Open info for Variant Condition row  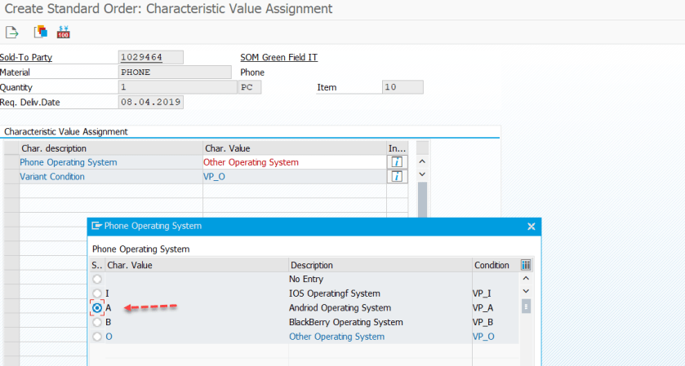(397, 176)
